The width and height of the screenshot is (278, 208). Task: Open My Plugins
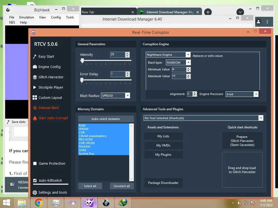pos(163,155)
